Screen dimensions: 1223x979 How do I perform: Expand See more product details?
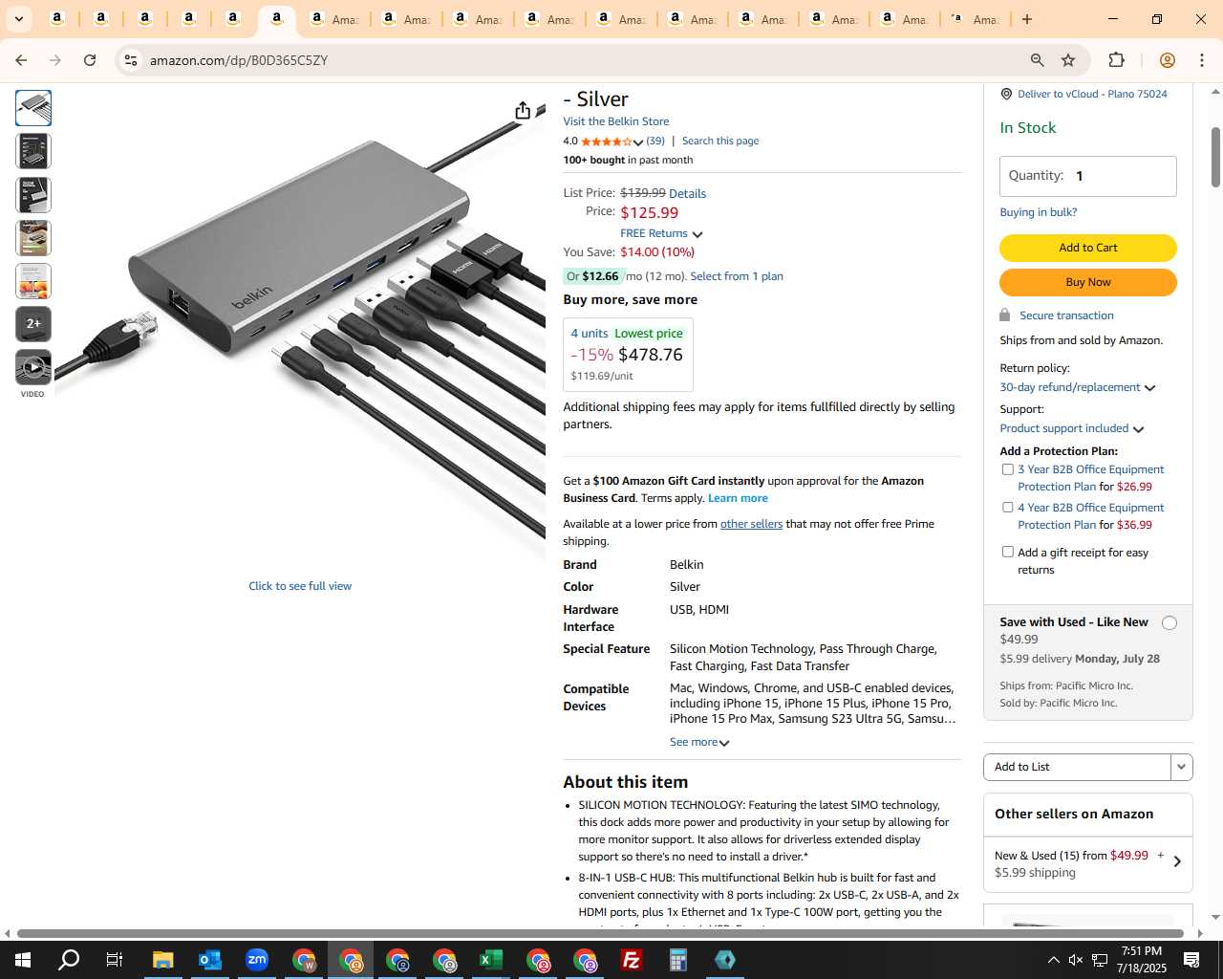(x=699, y=742)
